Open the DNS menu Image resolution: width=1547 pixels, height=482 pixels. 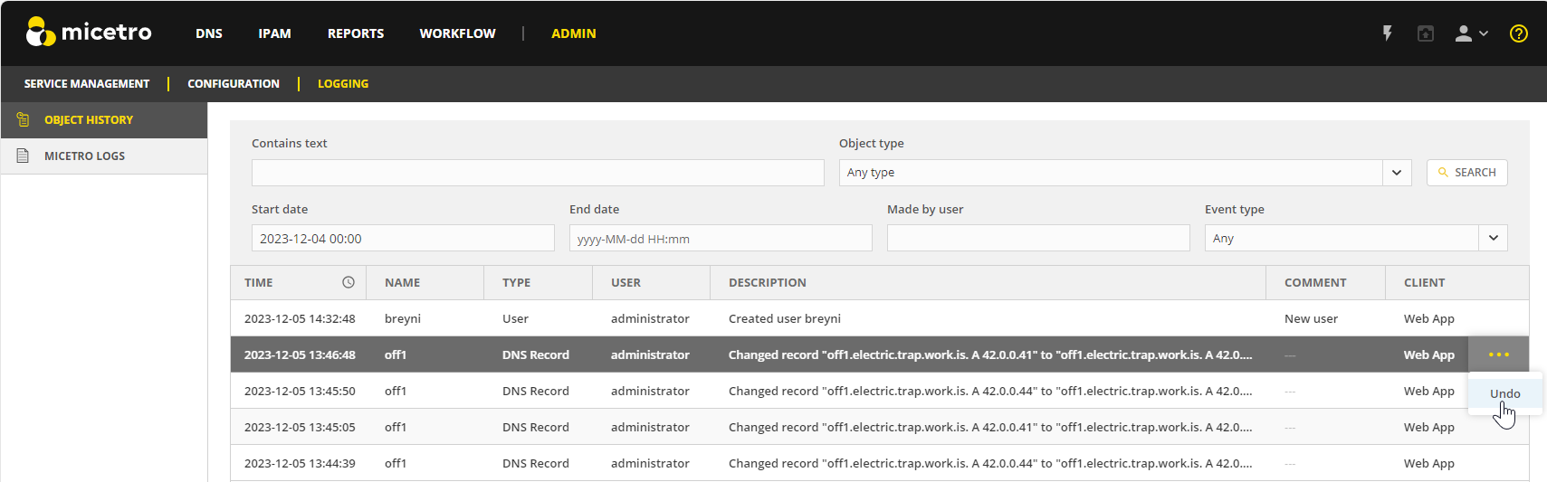tap(208, 33)
